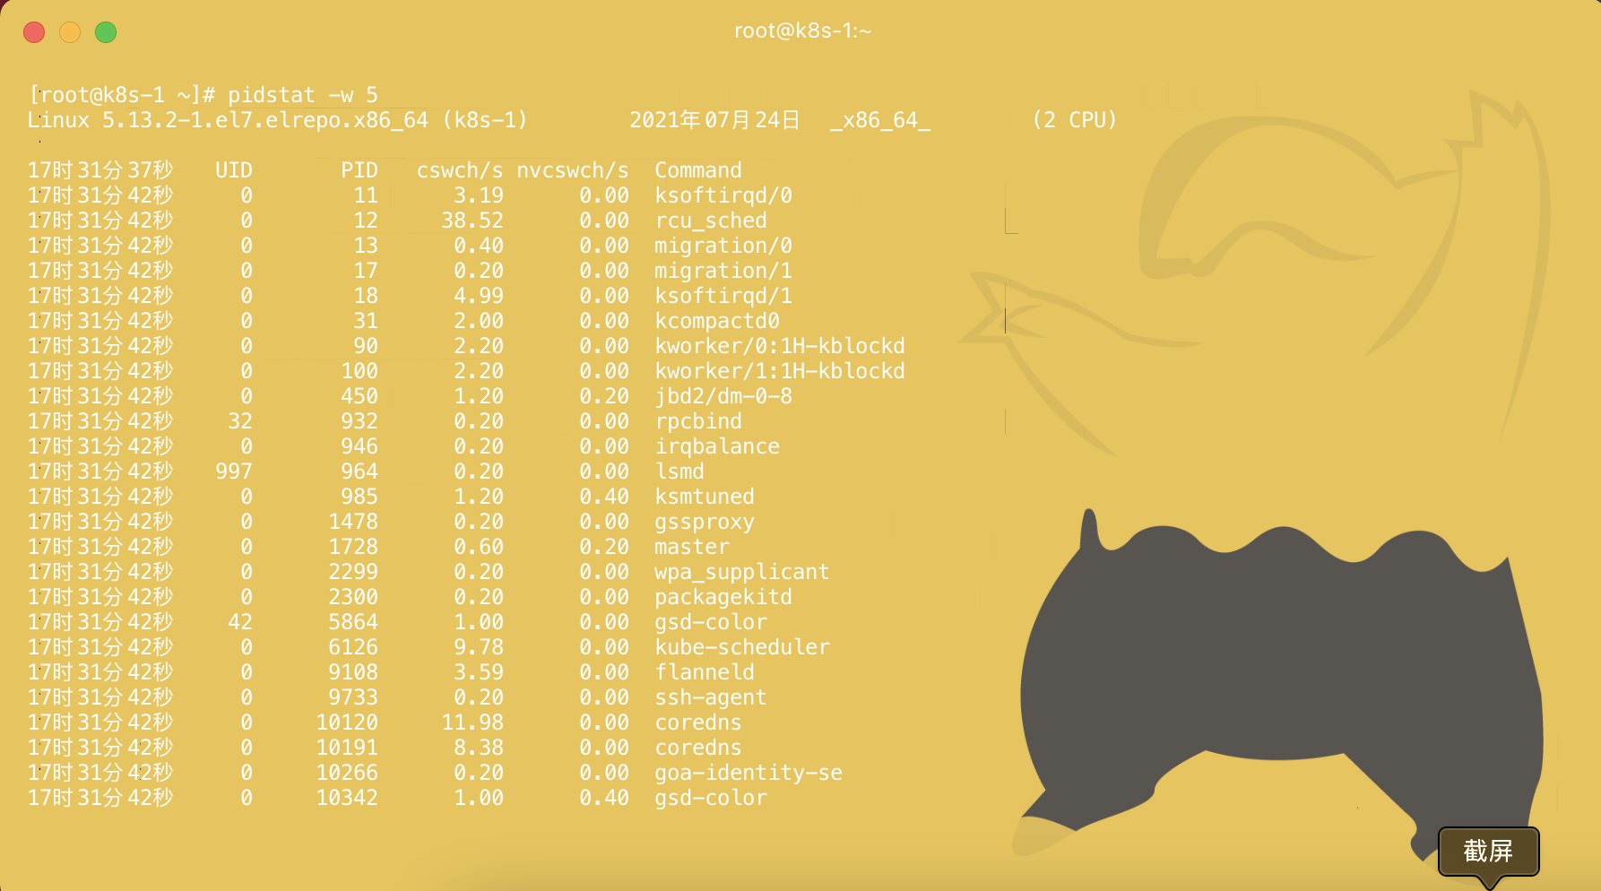
Task: Click the ksoftirqd/0 command name
Action: coord(723,195)
